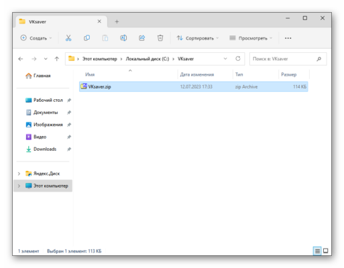Minimize the Explorer window
The height and width of the screenshot is (268, 344).
tap(288, 18)
